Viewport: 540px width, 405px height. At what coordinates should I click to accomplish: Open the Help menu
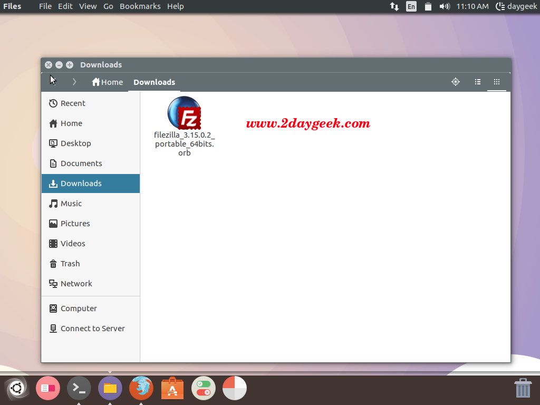tap(175, 6)
